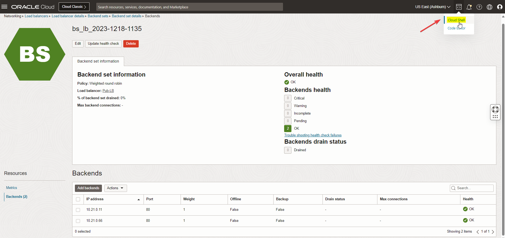Switch to the Backend set information tab

98,61
